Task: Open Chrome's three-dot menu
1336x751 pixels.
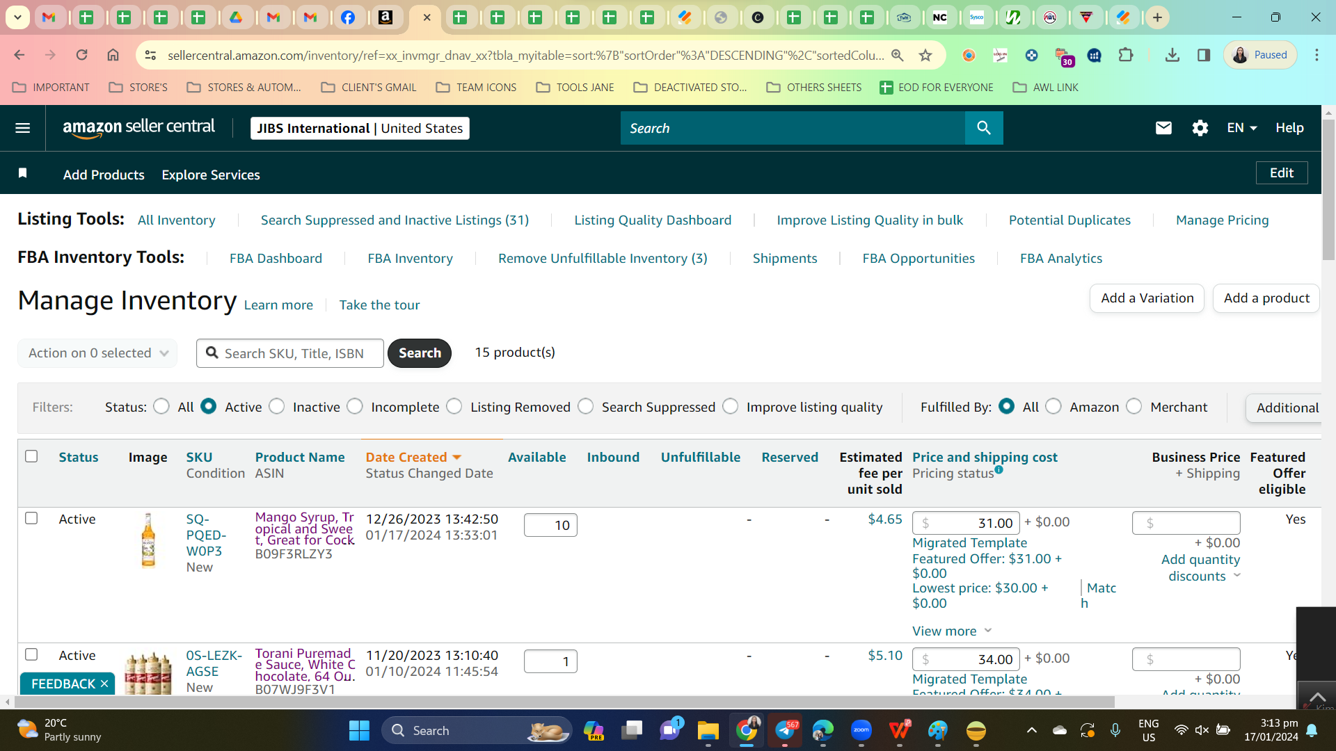Action: [x=1317, y=55]
